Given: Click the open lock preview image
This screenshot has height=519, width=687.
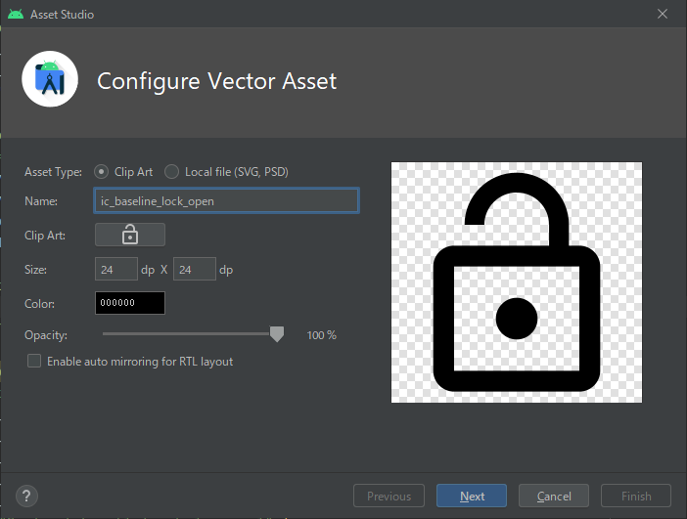Looking at the screenshot, I should tap(517, 282).
